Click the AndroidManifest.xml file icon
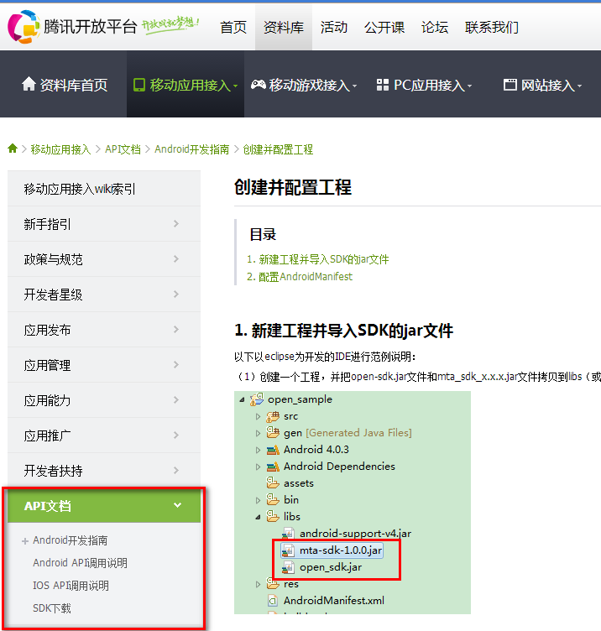601x631 pixels. tap(273, 601)
